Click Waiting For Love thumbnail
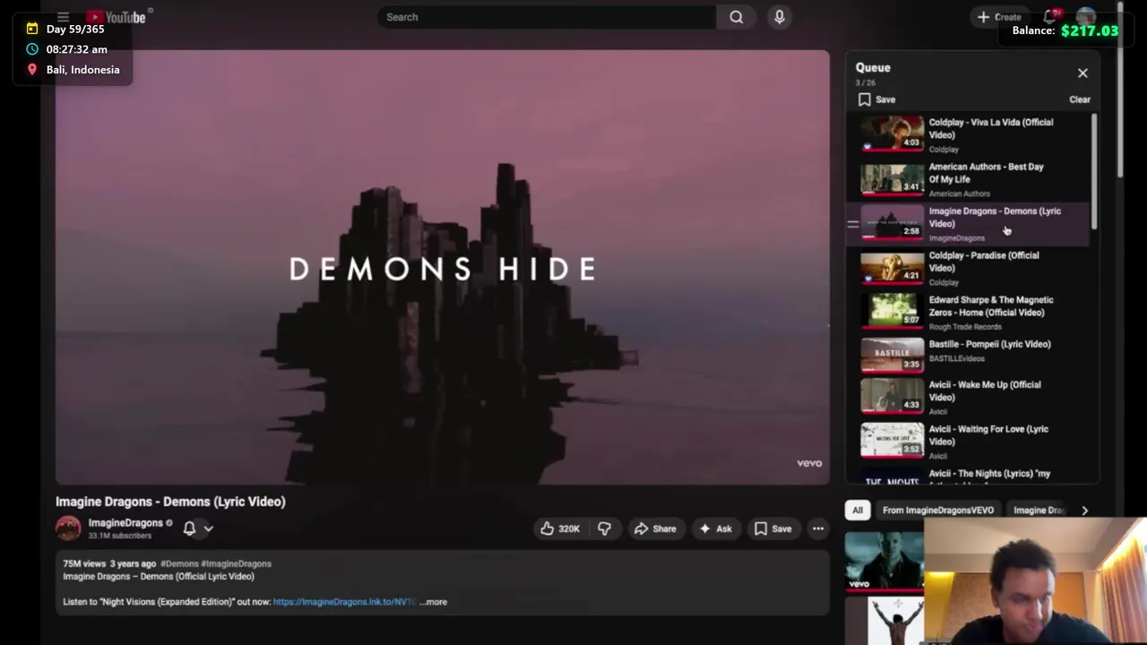Viewport: 1147px width, 645px height. coord(892,440)
